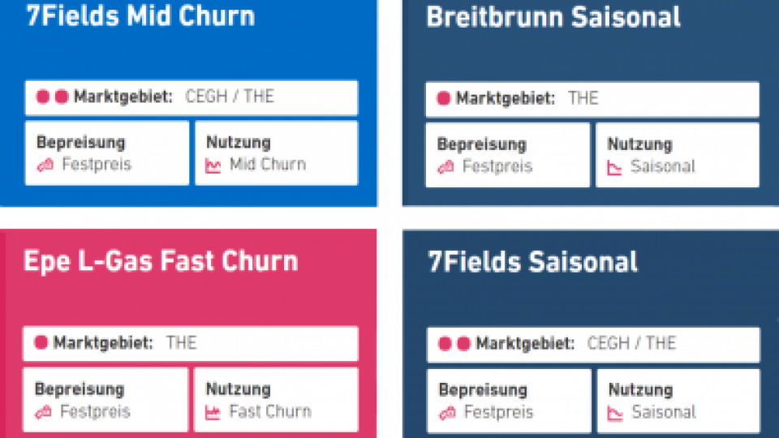Image resolution: width=779 pixels, height=438 pixels.
Task: Click the price tag icon in 7Fields Mid Churn card
Action: 45,165
